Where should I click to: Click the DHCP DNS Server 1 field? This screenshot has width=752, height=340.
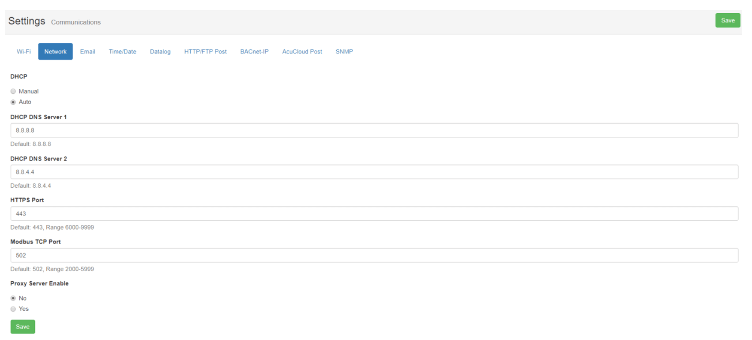(374, 131)
